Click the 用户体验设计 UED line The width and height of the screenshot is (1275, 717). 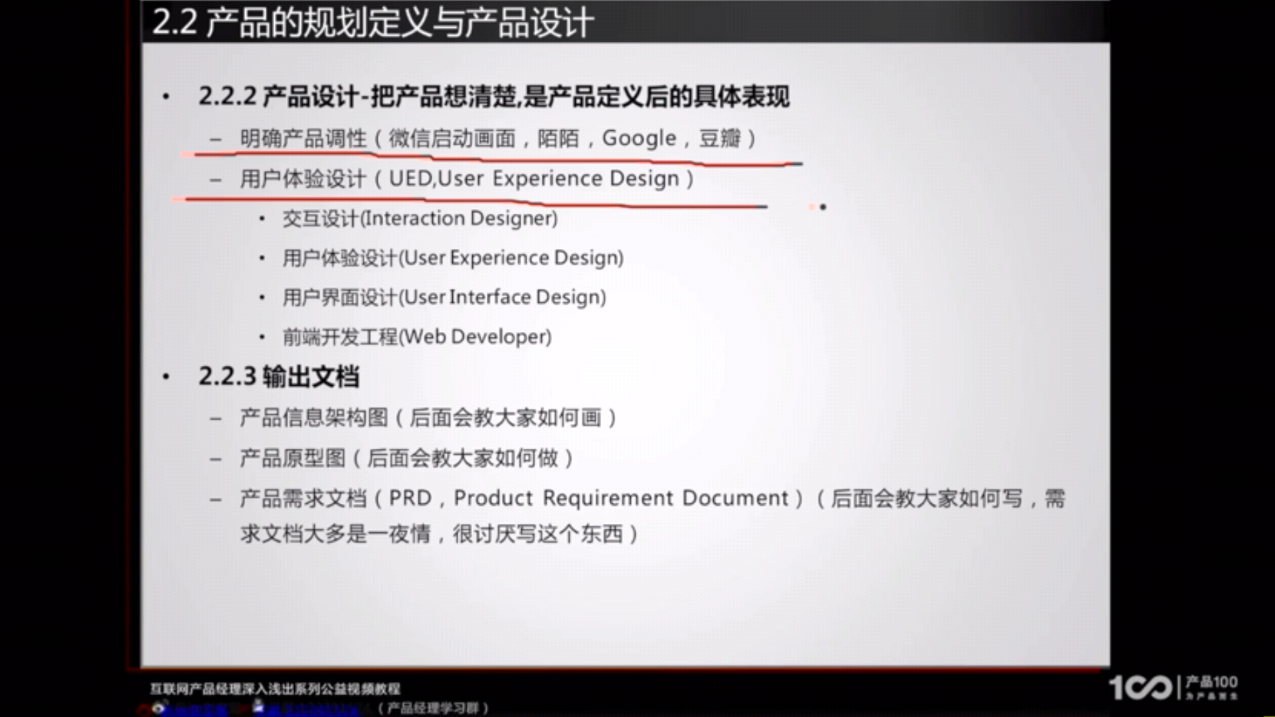(x=467, y=179)
